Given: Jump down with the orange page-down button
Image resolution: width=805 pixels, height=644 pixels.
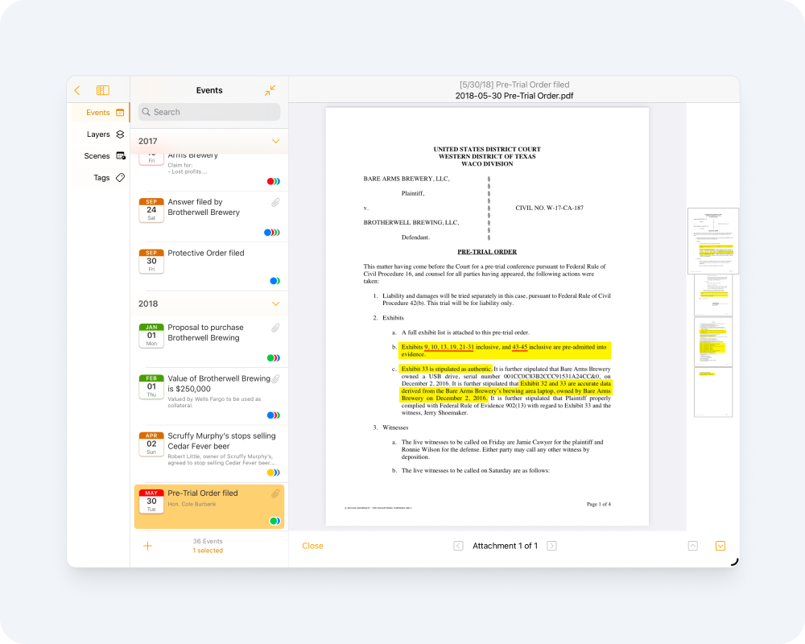Looking at the screenshot, I should 720,546.
